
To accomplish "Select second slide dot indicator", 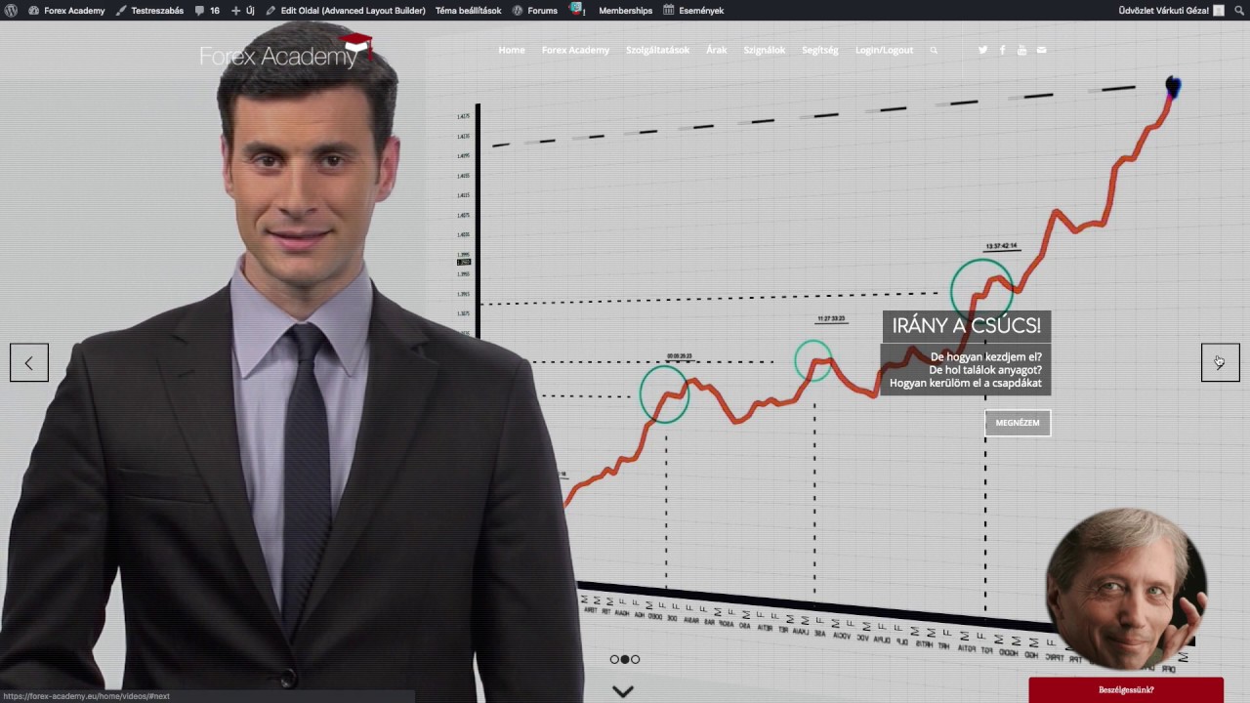I will (x=625, y=659).
